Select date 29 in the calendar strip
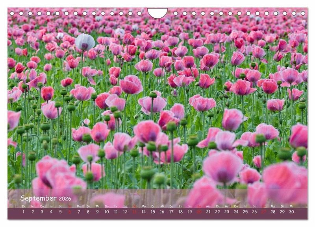Screen dimensions: 315x227 point(282,212)
